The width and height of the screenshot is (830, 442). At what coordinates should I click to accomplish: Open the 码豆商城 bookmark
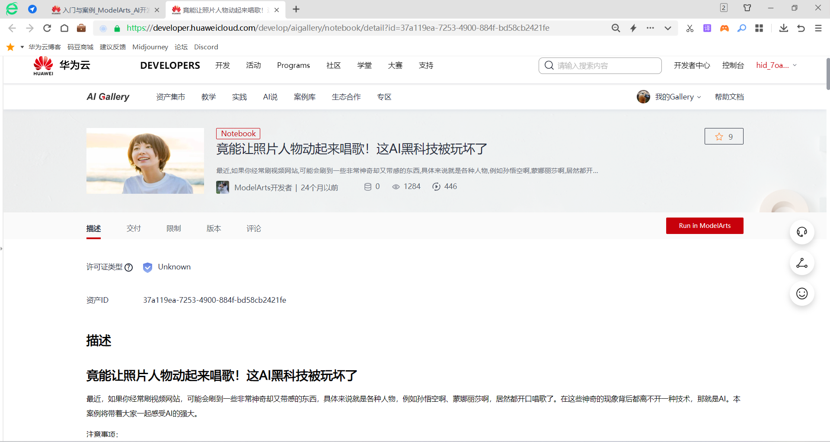80,47
